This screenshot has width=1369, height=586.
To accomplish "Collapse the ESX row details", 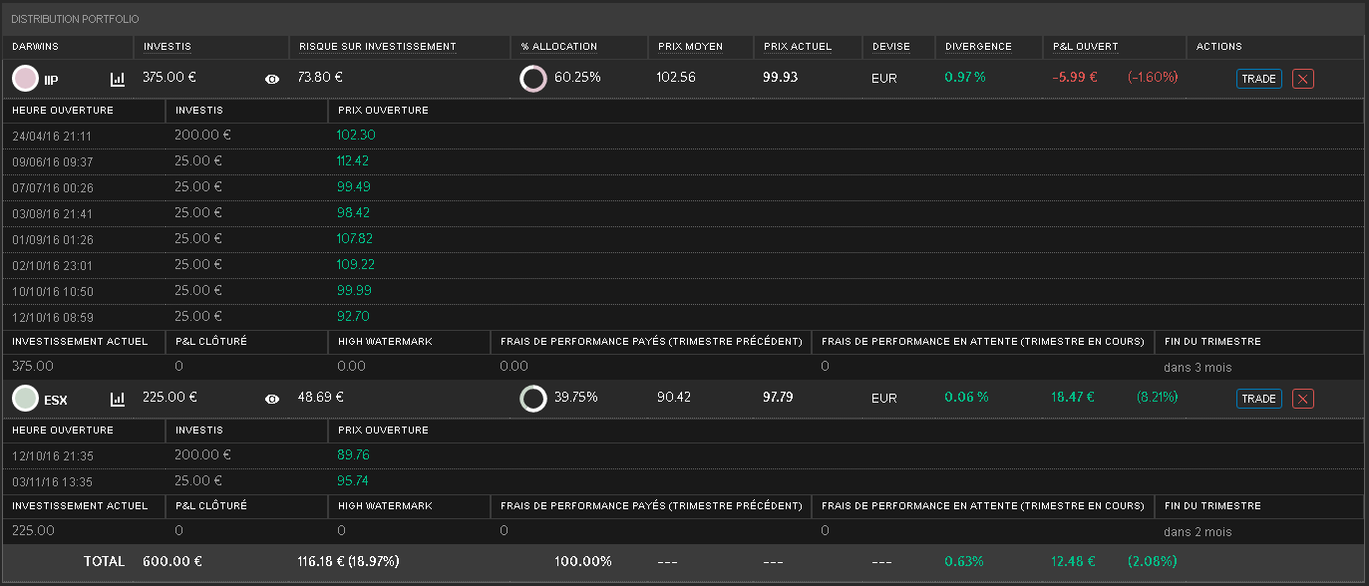I will 55,399.
